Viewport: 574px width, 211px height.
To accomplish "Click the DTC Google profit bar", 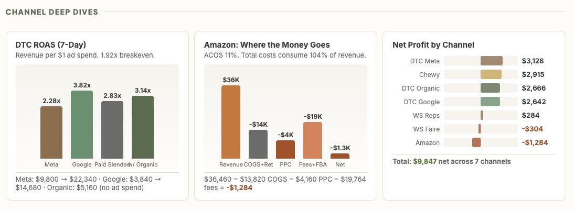I will point(491,102).
